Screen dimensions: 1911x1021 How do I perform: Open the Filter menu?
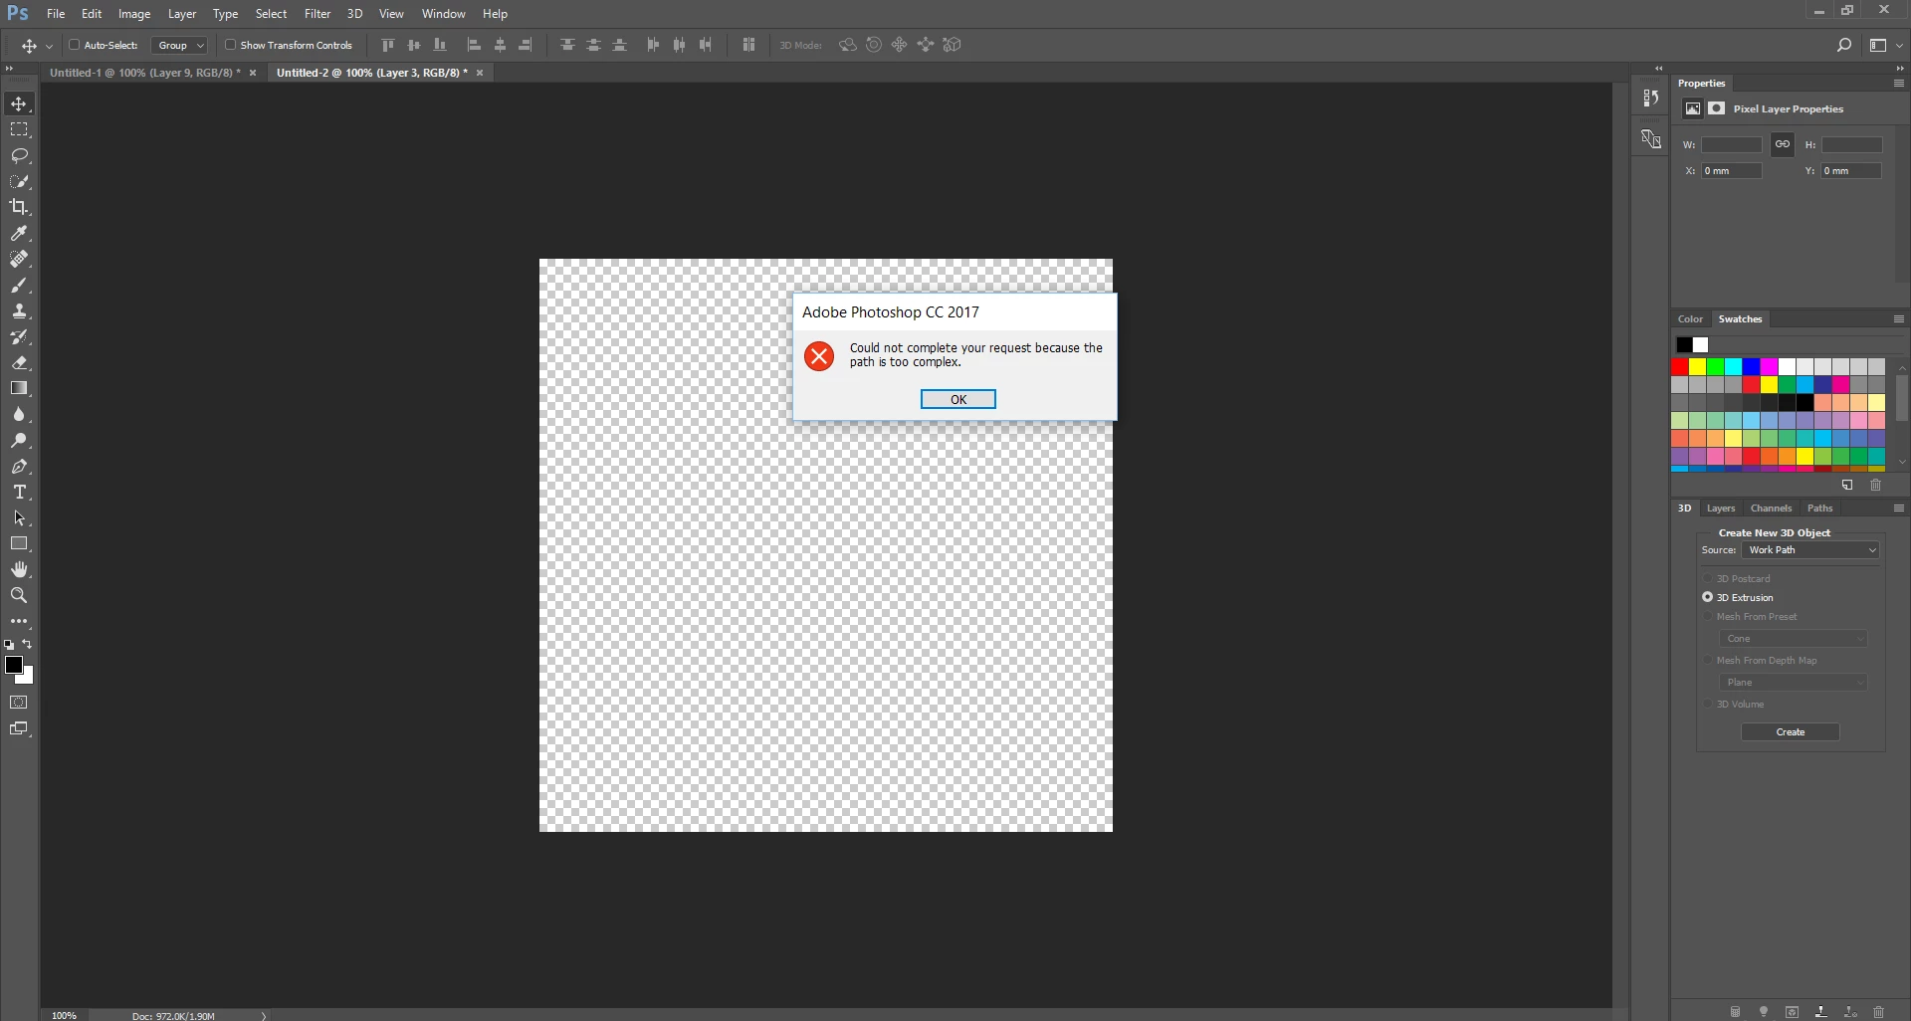(x=318, y=14)
